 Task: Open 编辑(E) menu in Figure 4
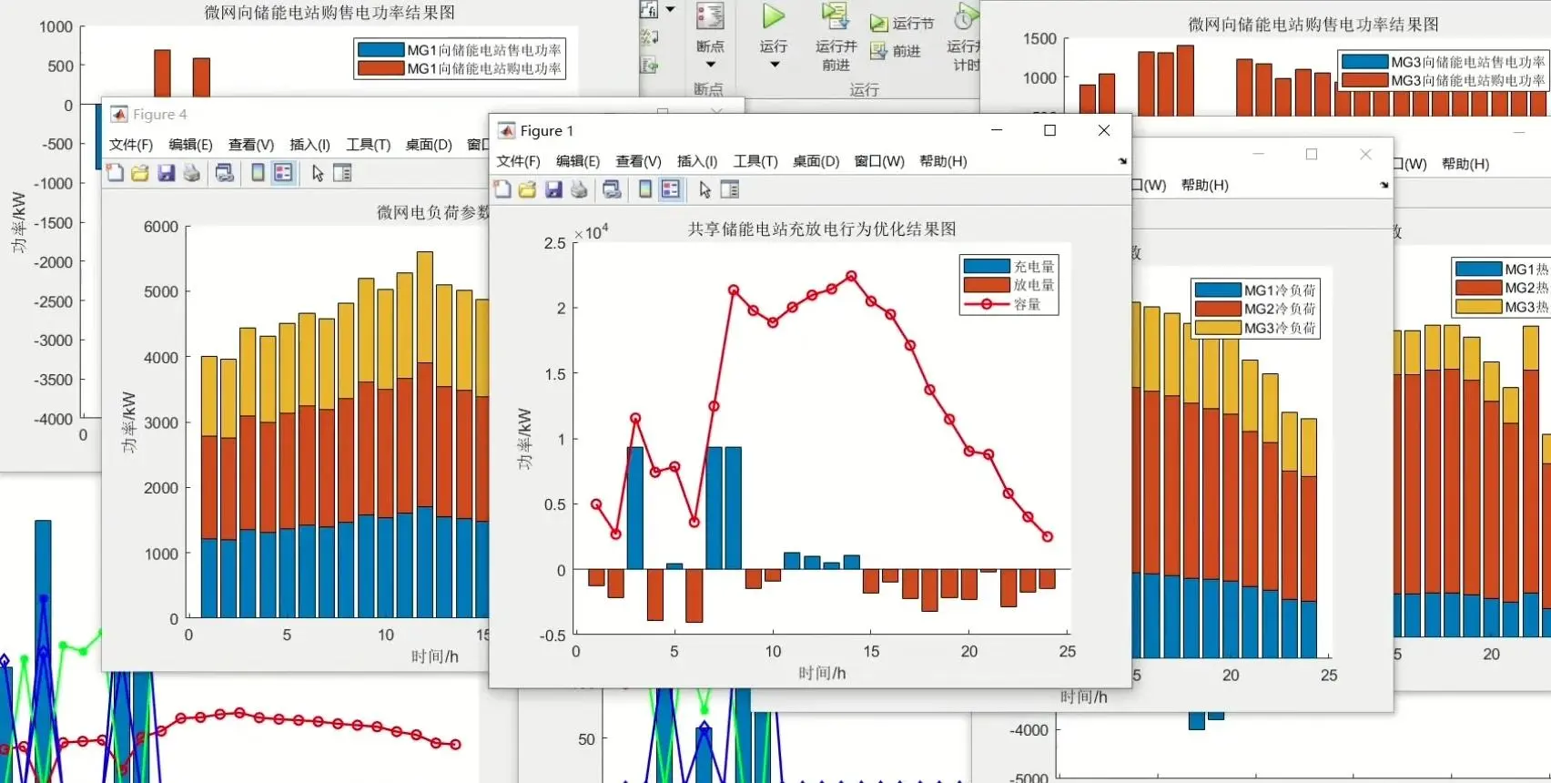pos(190,145)
